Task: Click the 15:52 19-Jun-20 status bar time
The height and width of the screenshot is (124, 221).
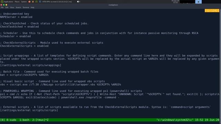Action: [x=207, y=120]
